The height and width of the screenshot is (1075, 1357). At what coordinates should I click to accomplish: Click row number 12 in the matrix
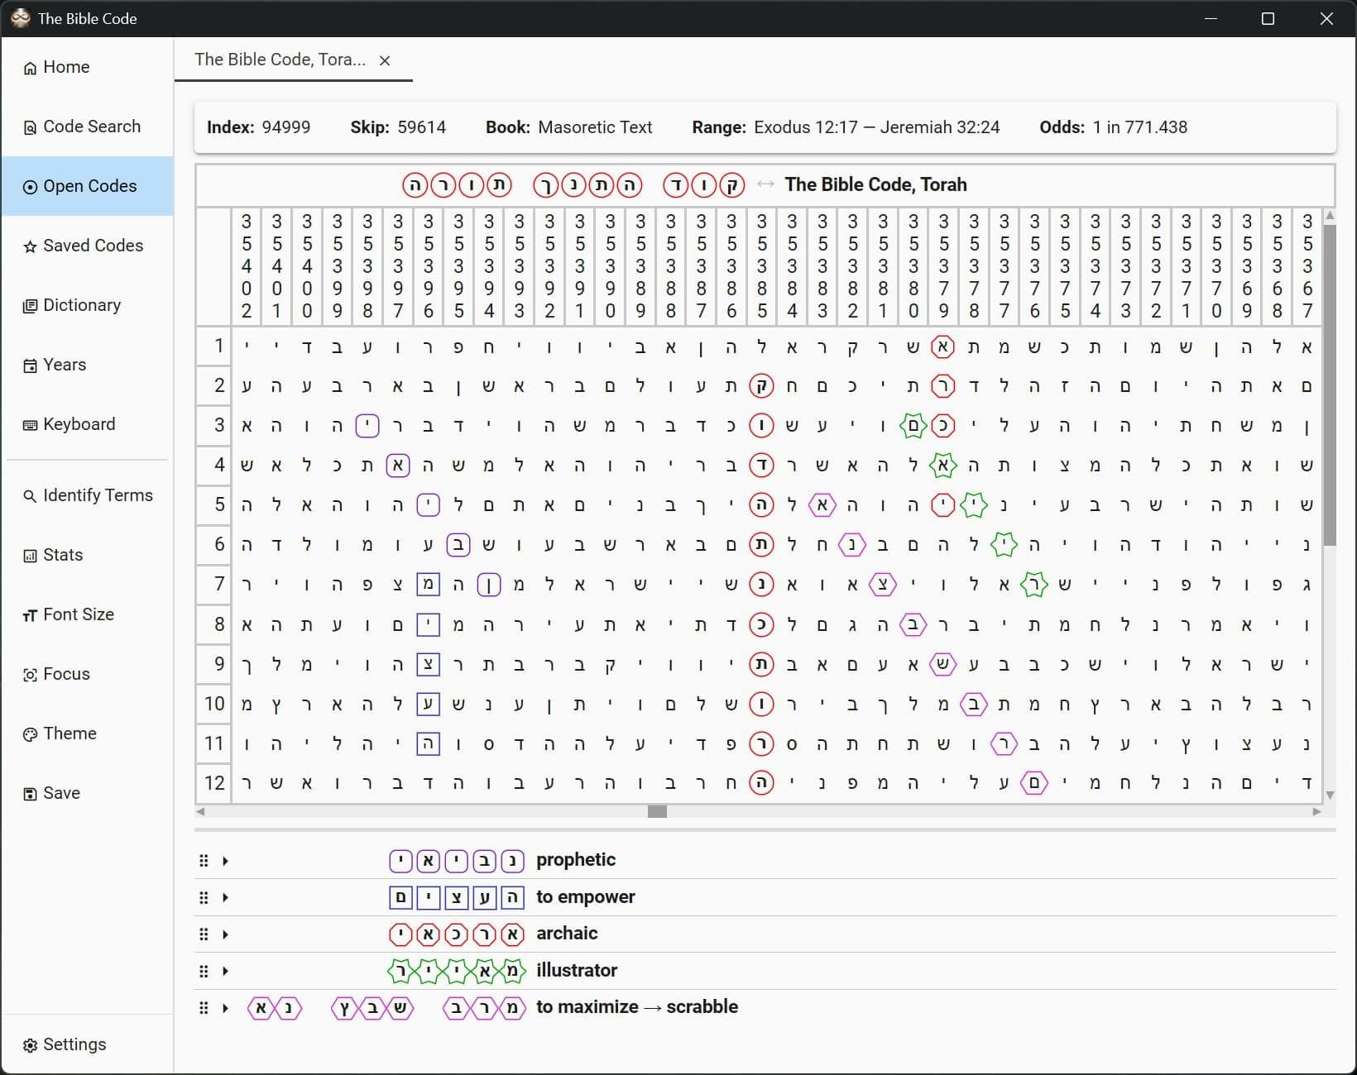coord(214,783)
